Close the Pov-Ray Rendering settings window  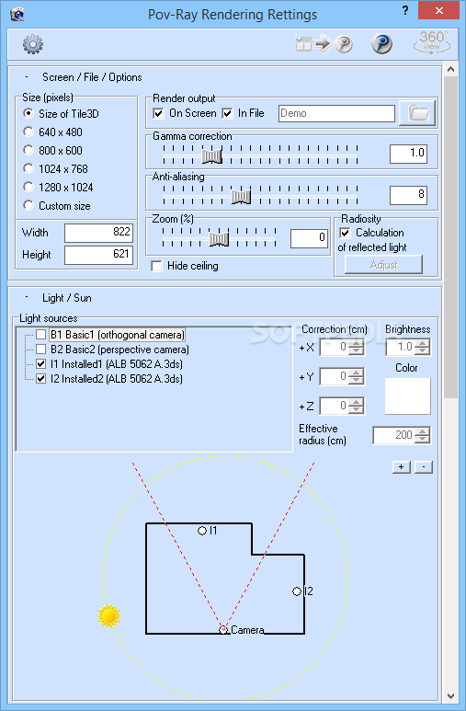click(x=438, y=11)
